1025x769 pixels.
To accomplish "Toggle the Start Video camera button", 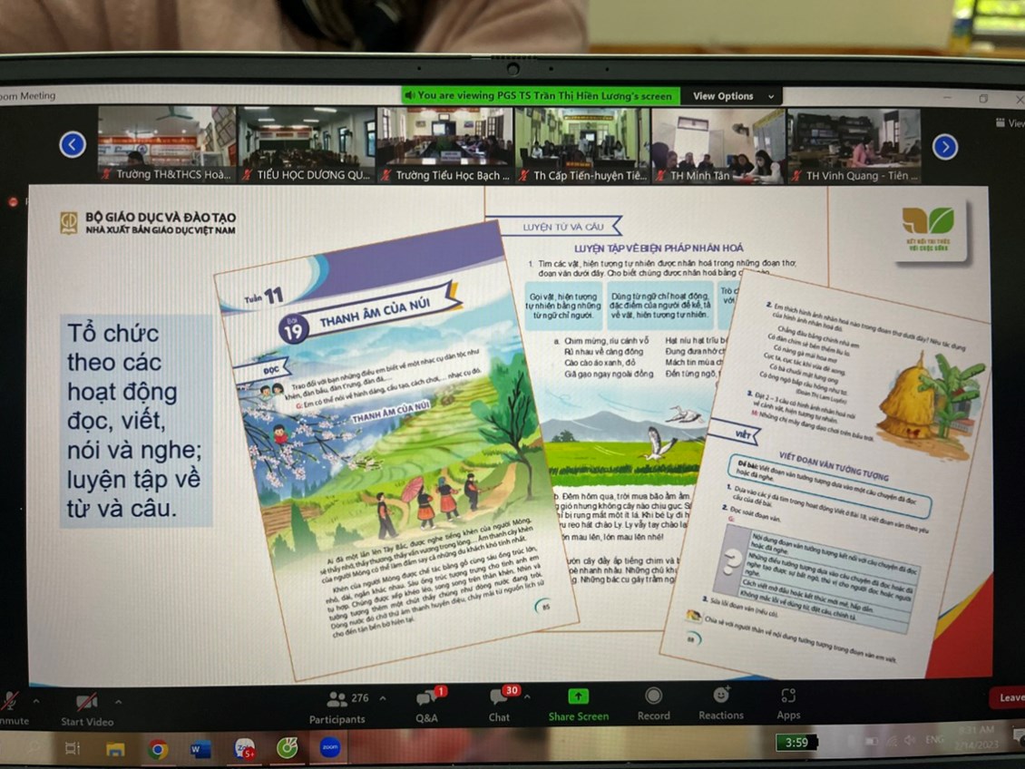I will [86, 707].
